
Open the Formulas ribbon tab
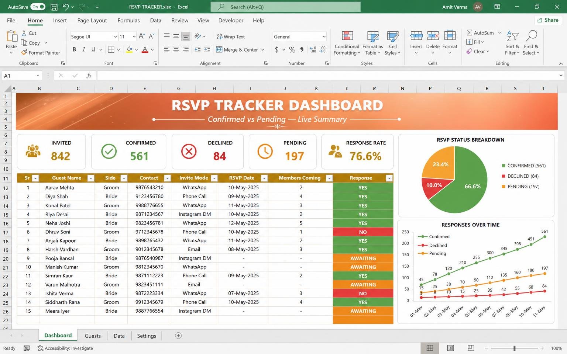click(x=128, y=20)
